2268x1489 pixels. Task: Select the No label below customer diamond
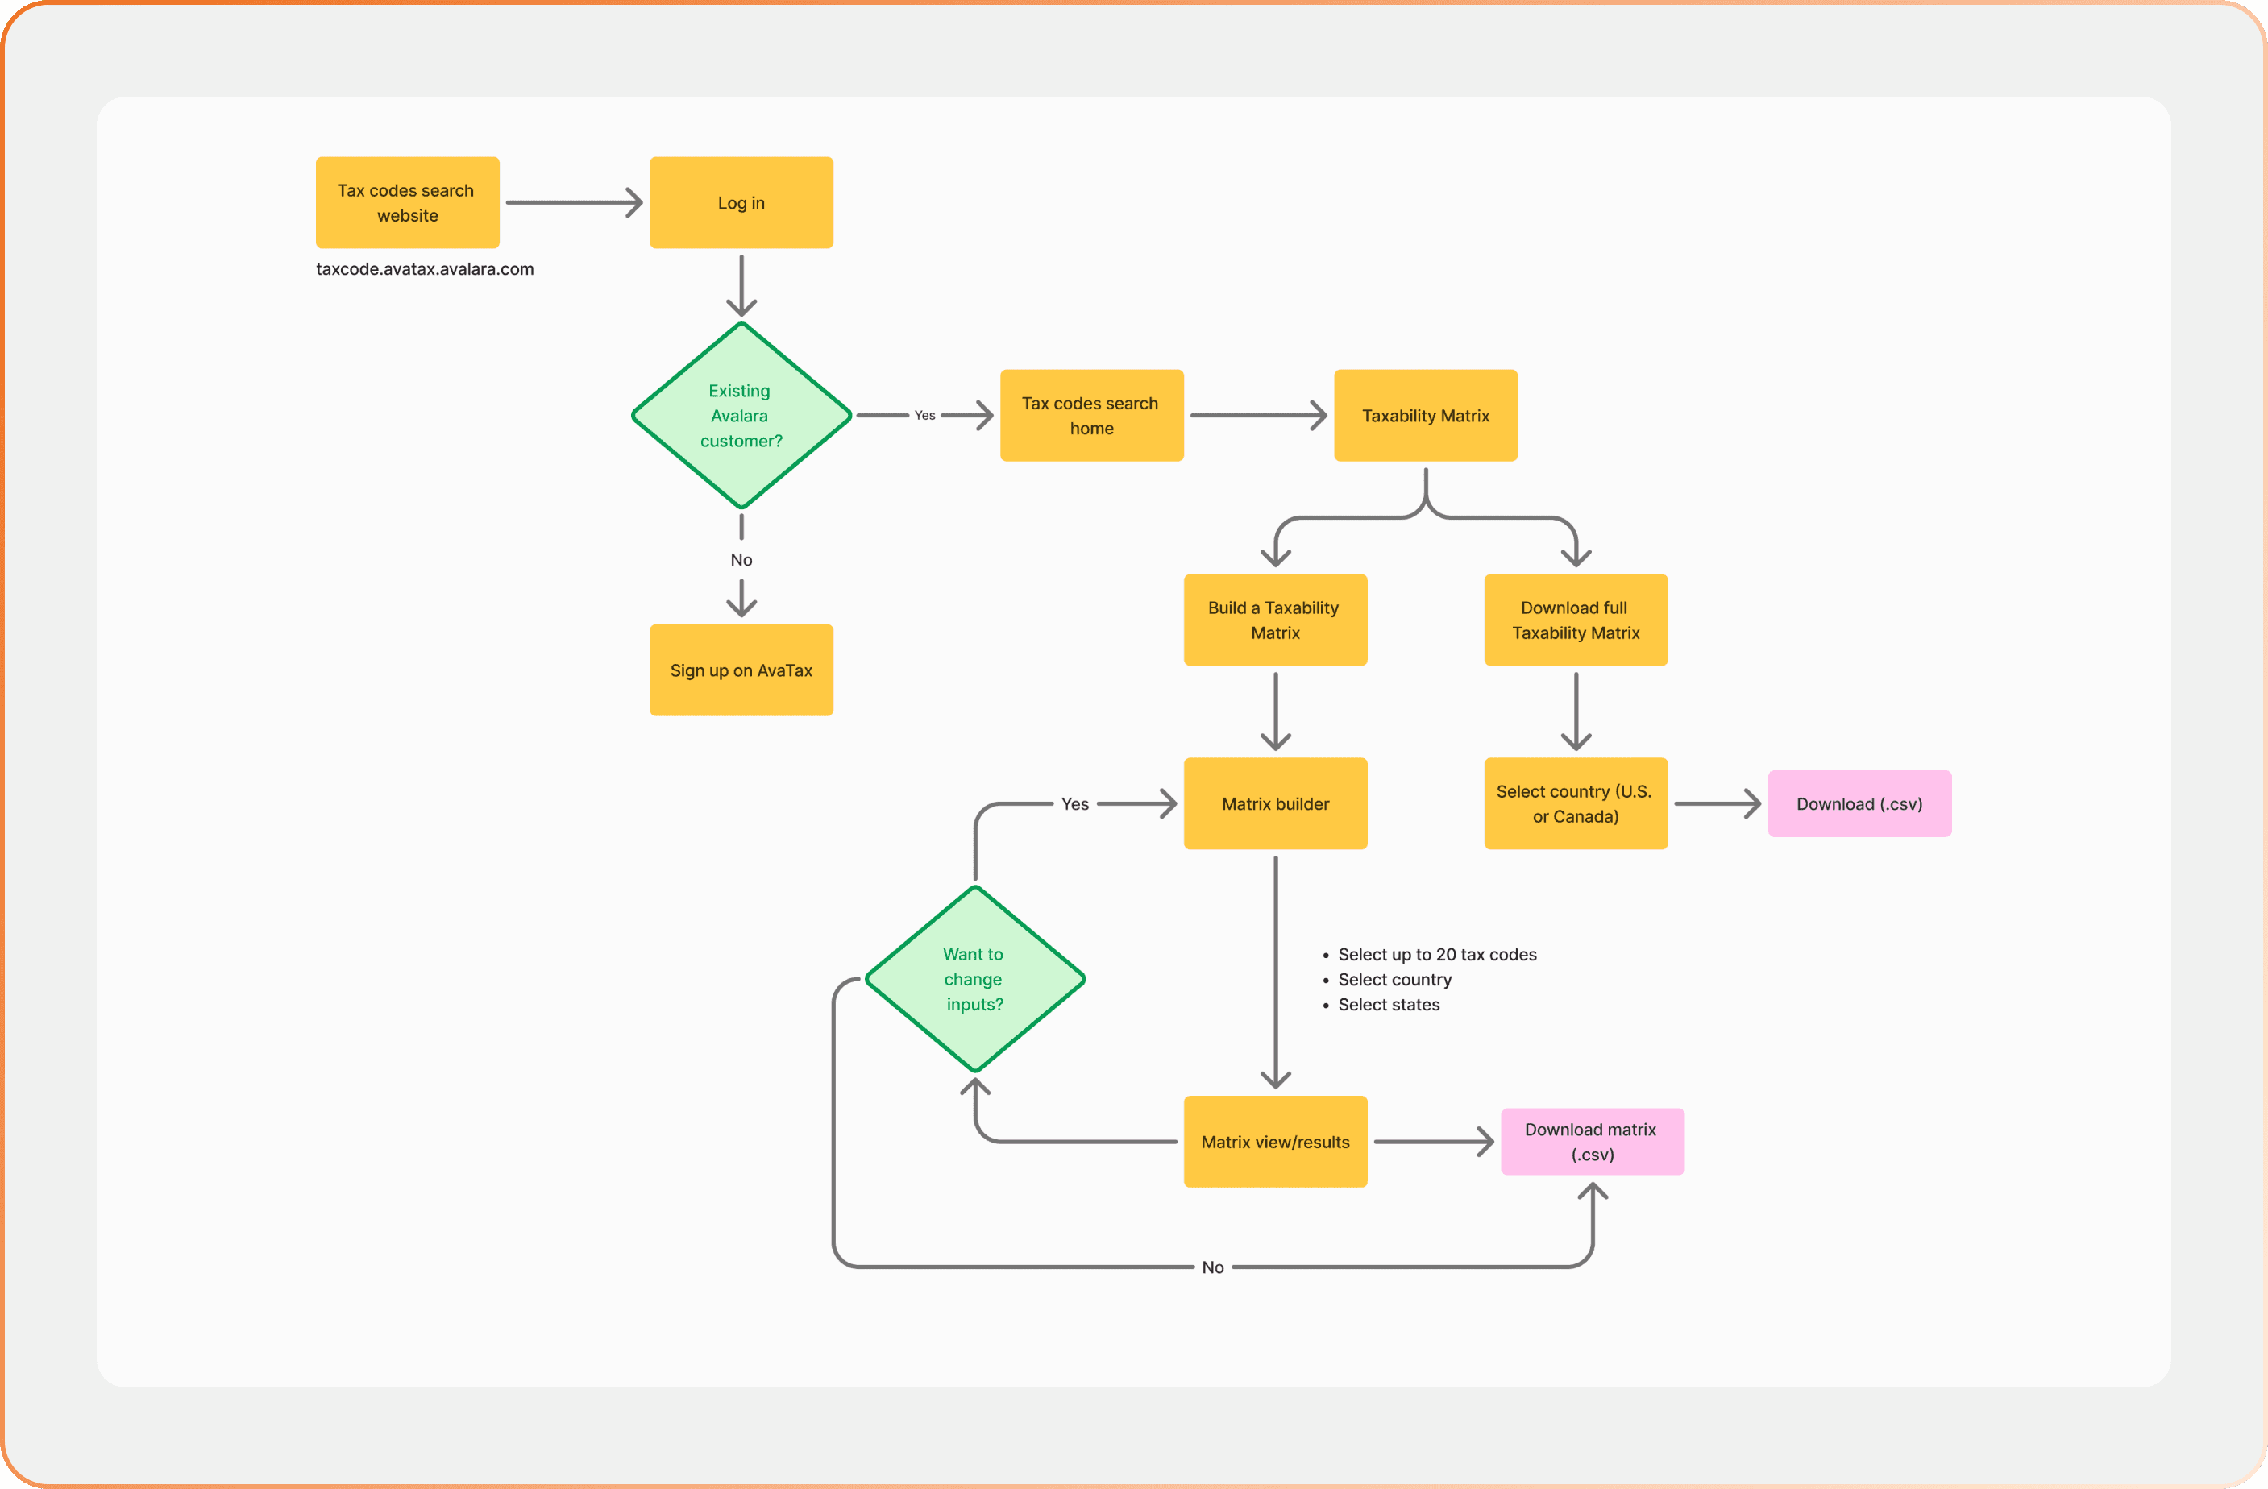coord(741,559)
